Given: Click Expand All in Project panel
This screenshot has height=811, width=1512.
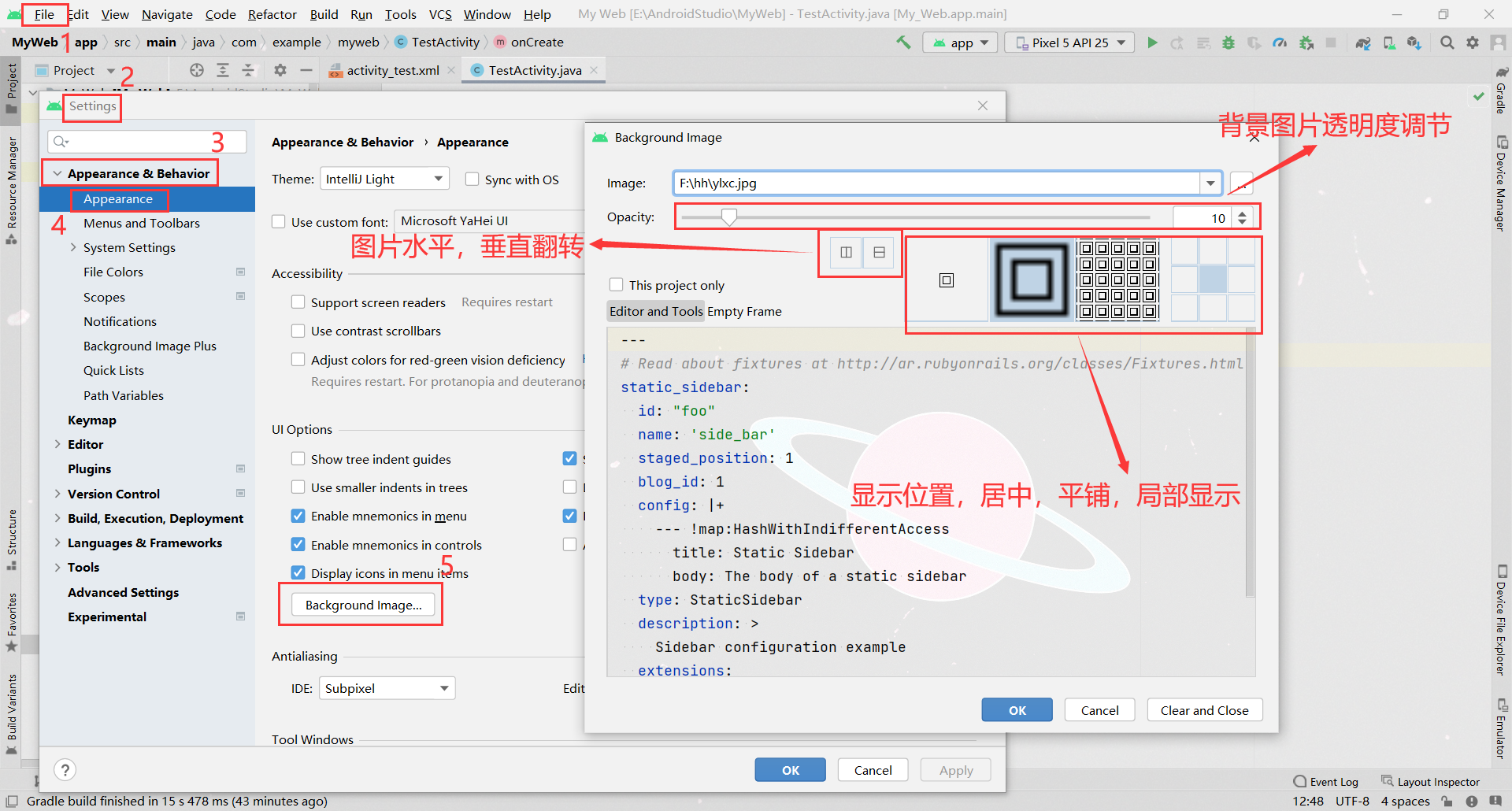Looking at the screenshot, I should pyautogui.click(x=223, y=70).
